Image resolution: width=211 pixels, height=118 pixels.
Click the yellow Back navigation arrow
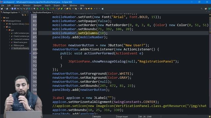[x=91, y=9]
